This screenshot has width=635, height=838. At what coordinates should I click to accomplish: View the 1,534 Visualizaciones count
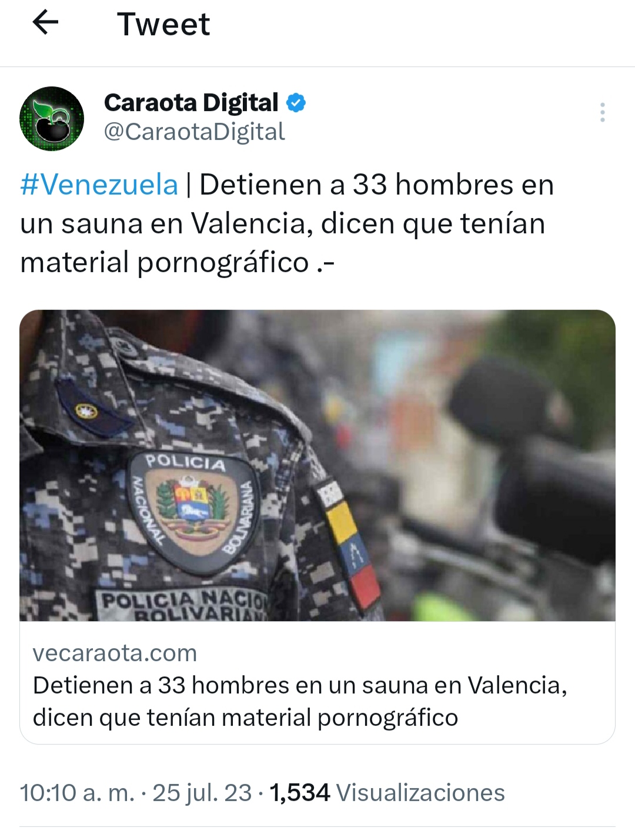(387, 793)
